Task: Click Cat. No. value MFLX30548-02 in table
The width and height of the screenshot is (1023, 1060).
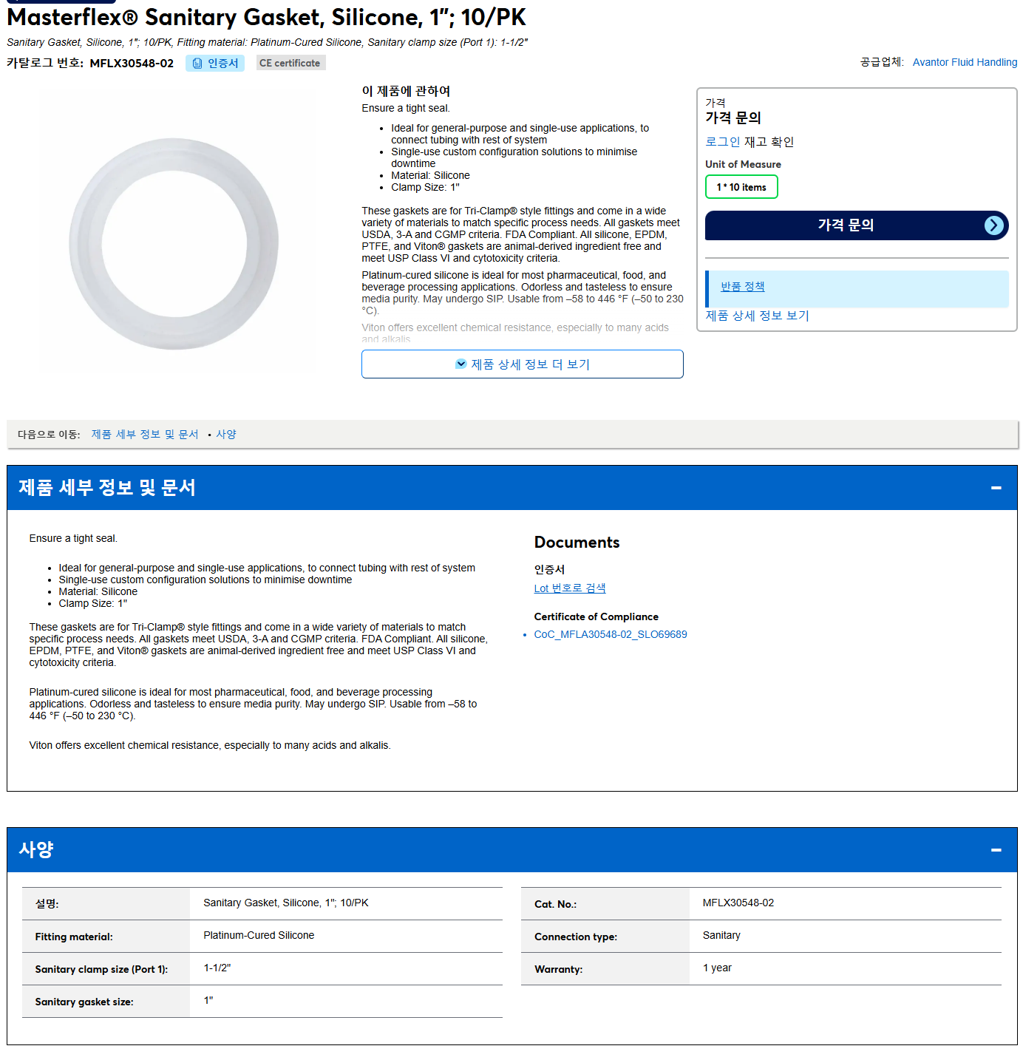Action: 738,903
